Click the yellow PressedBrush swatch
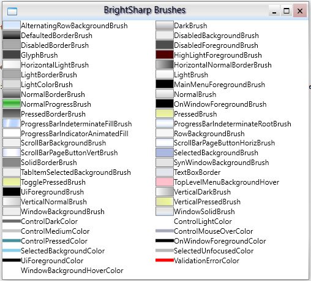The width and height of the screenshot is (311, 281). point(165,114)
